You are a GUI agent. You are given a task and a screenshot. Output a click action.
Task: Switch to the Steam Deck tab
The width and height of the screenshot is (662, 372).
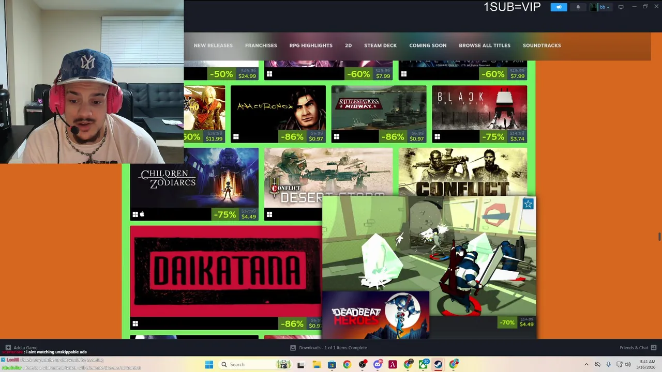[x=380, y=45]
